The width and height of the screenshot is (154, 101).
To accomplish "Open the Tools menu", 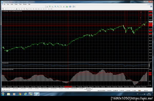I will pos(20,4).
